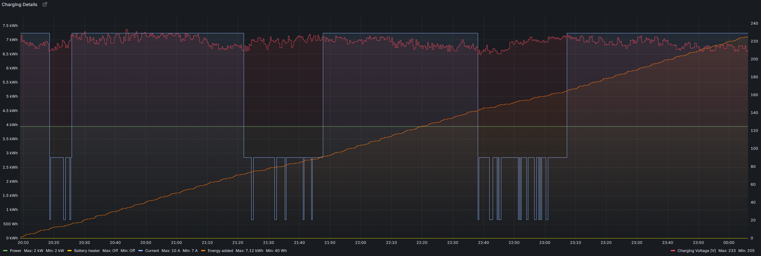Click the "21:00" time axis label
Image resolution: width=761 pixels, height=256 pixels.
point(176,243)
